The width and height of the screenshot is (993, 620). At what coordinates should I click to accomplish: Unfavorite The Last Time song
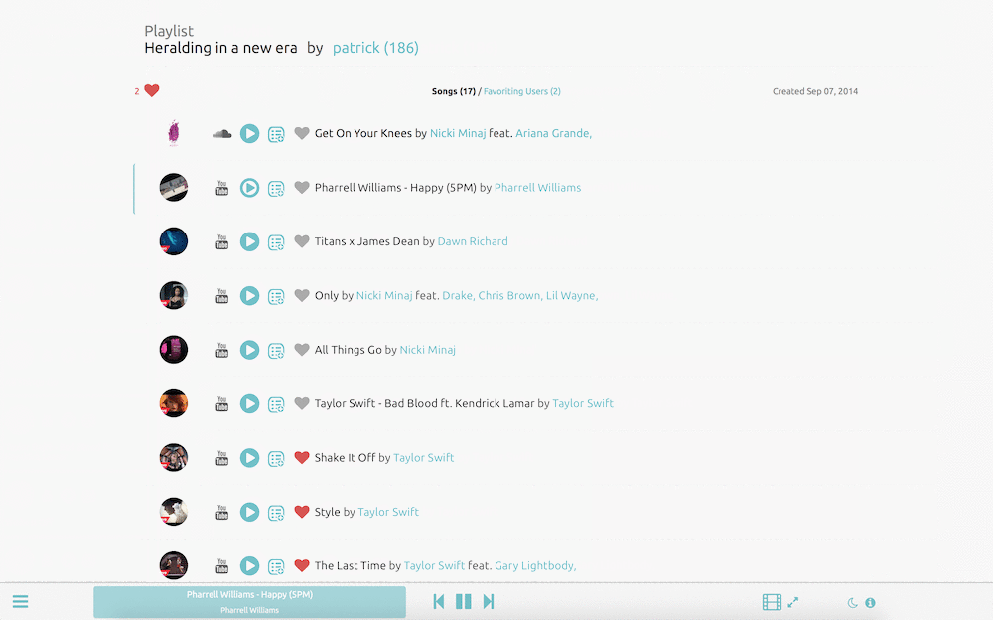302,565
